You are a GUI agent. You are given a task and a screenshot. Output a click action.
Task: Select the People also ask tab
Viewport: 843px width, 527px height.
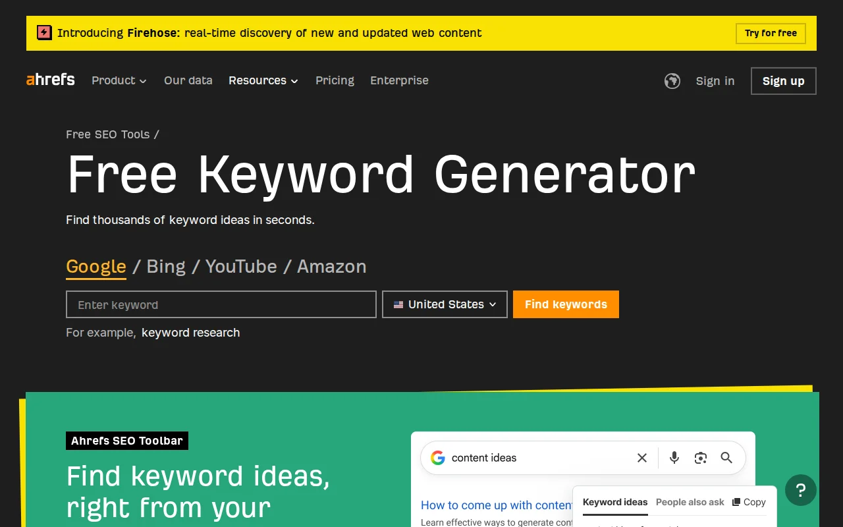690,502
